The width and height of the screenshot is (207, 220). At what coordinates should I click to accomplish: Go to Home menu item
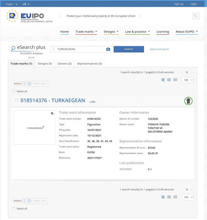click(x=65, y=32)
